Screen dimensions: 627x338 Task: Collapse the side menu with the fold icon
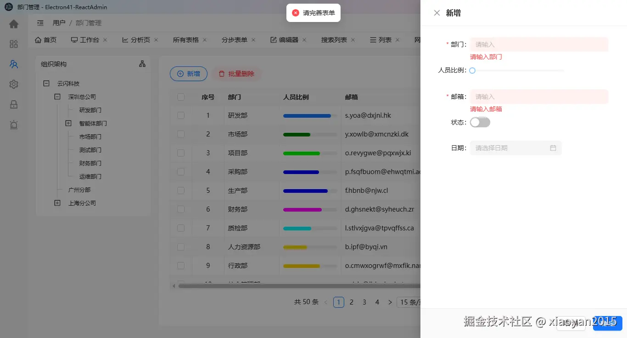click(x=40, y=23)
